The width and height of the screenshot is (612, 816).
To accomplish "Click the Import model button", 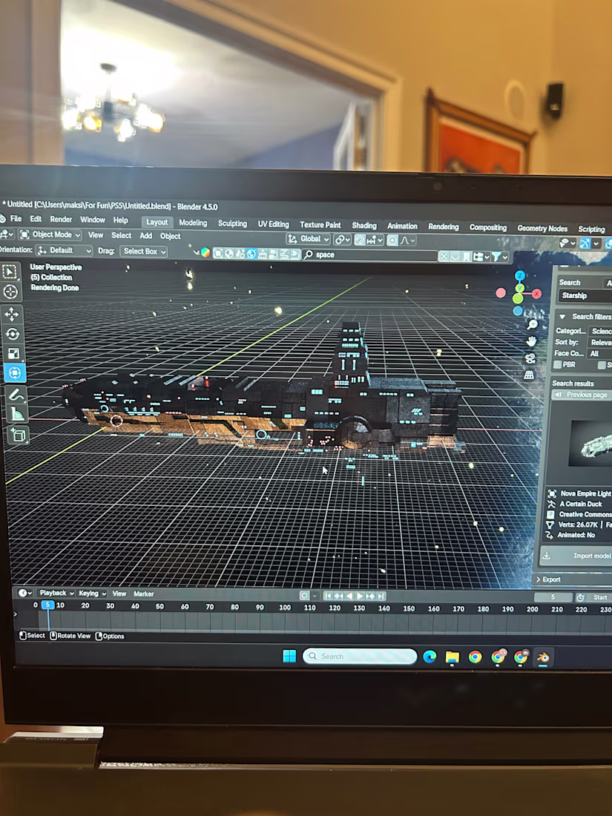I will (x=576, y=556).
